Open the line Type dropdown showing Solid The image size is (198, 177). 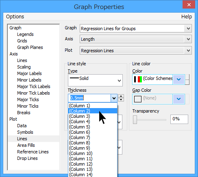pyautogui.click(x=95, y=80)
